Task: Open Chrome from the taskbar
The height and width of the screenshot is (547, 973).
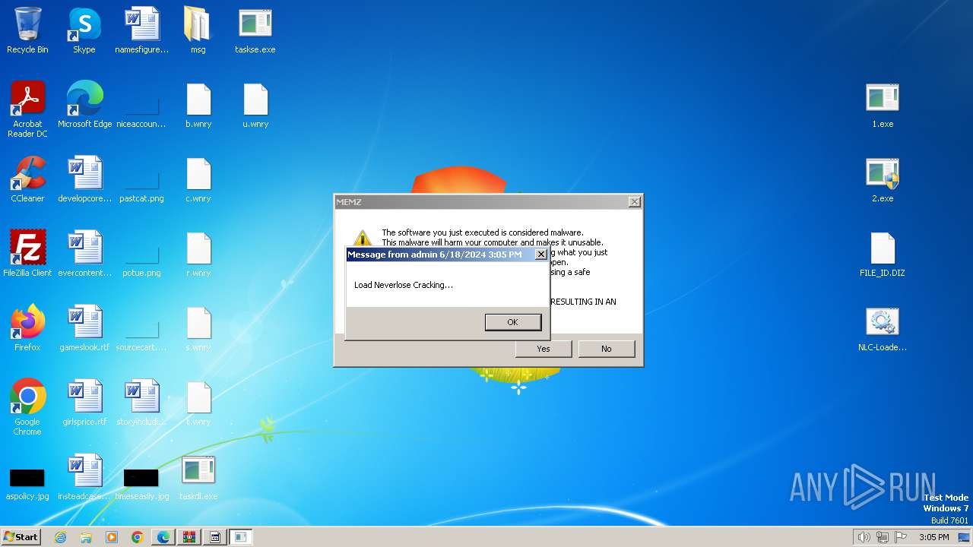Action: (x=138, y=537)
